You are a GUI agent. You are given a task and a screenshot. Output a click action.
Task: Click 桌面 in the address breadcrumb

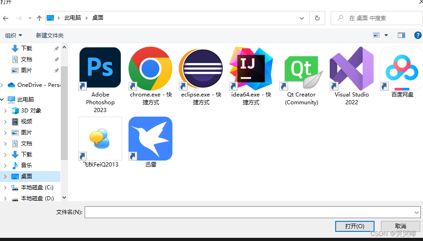click(x=98, y=18)
